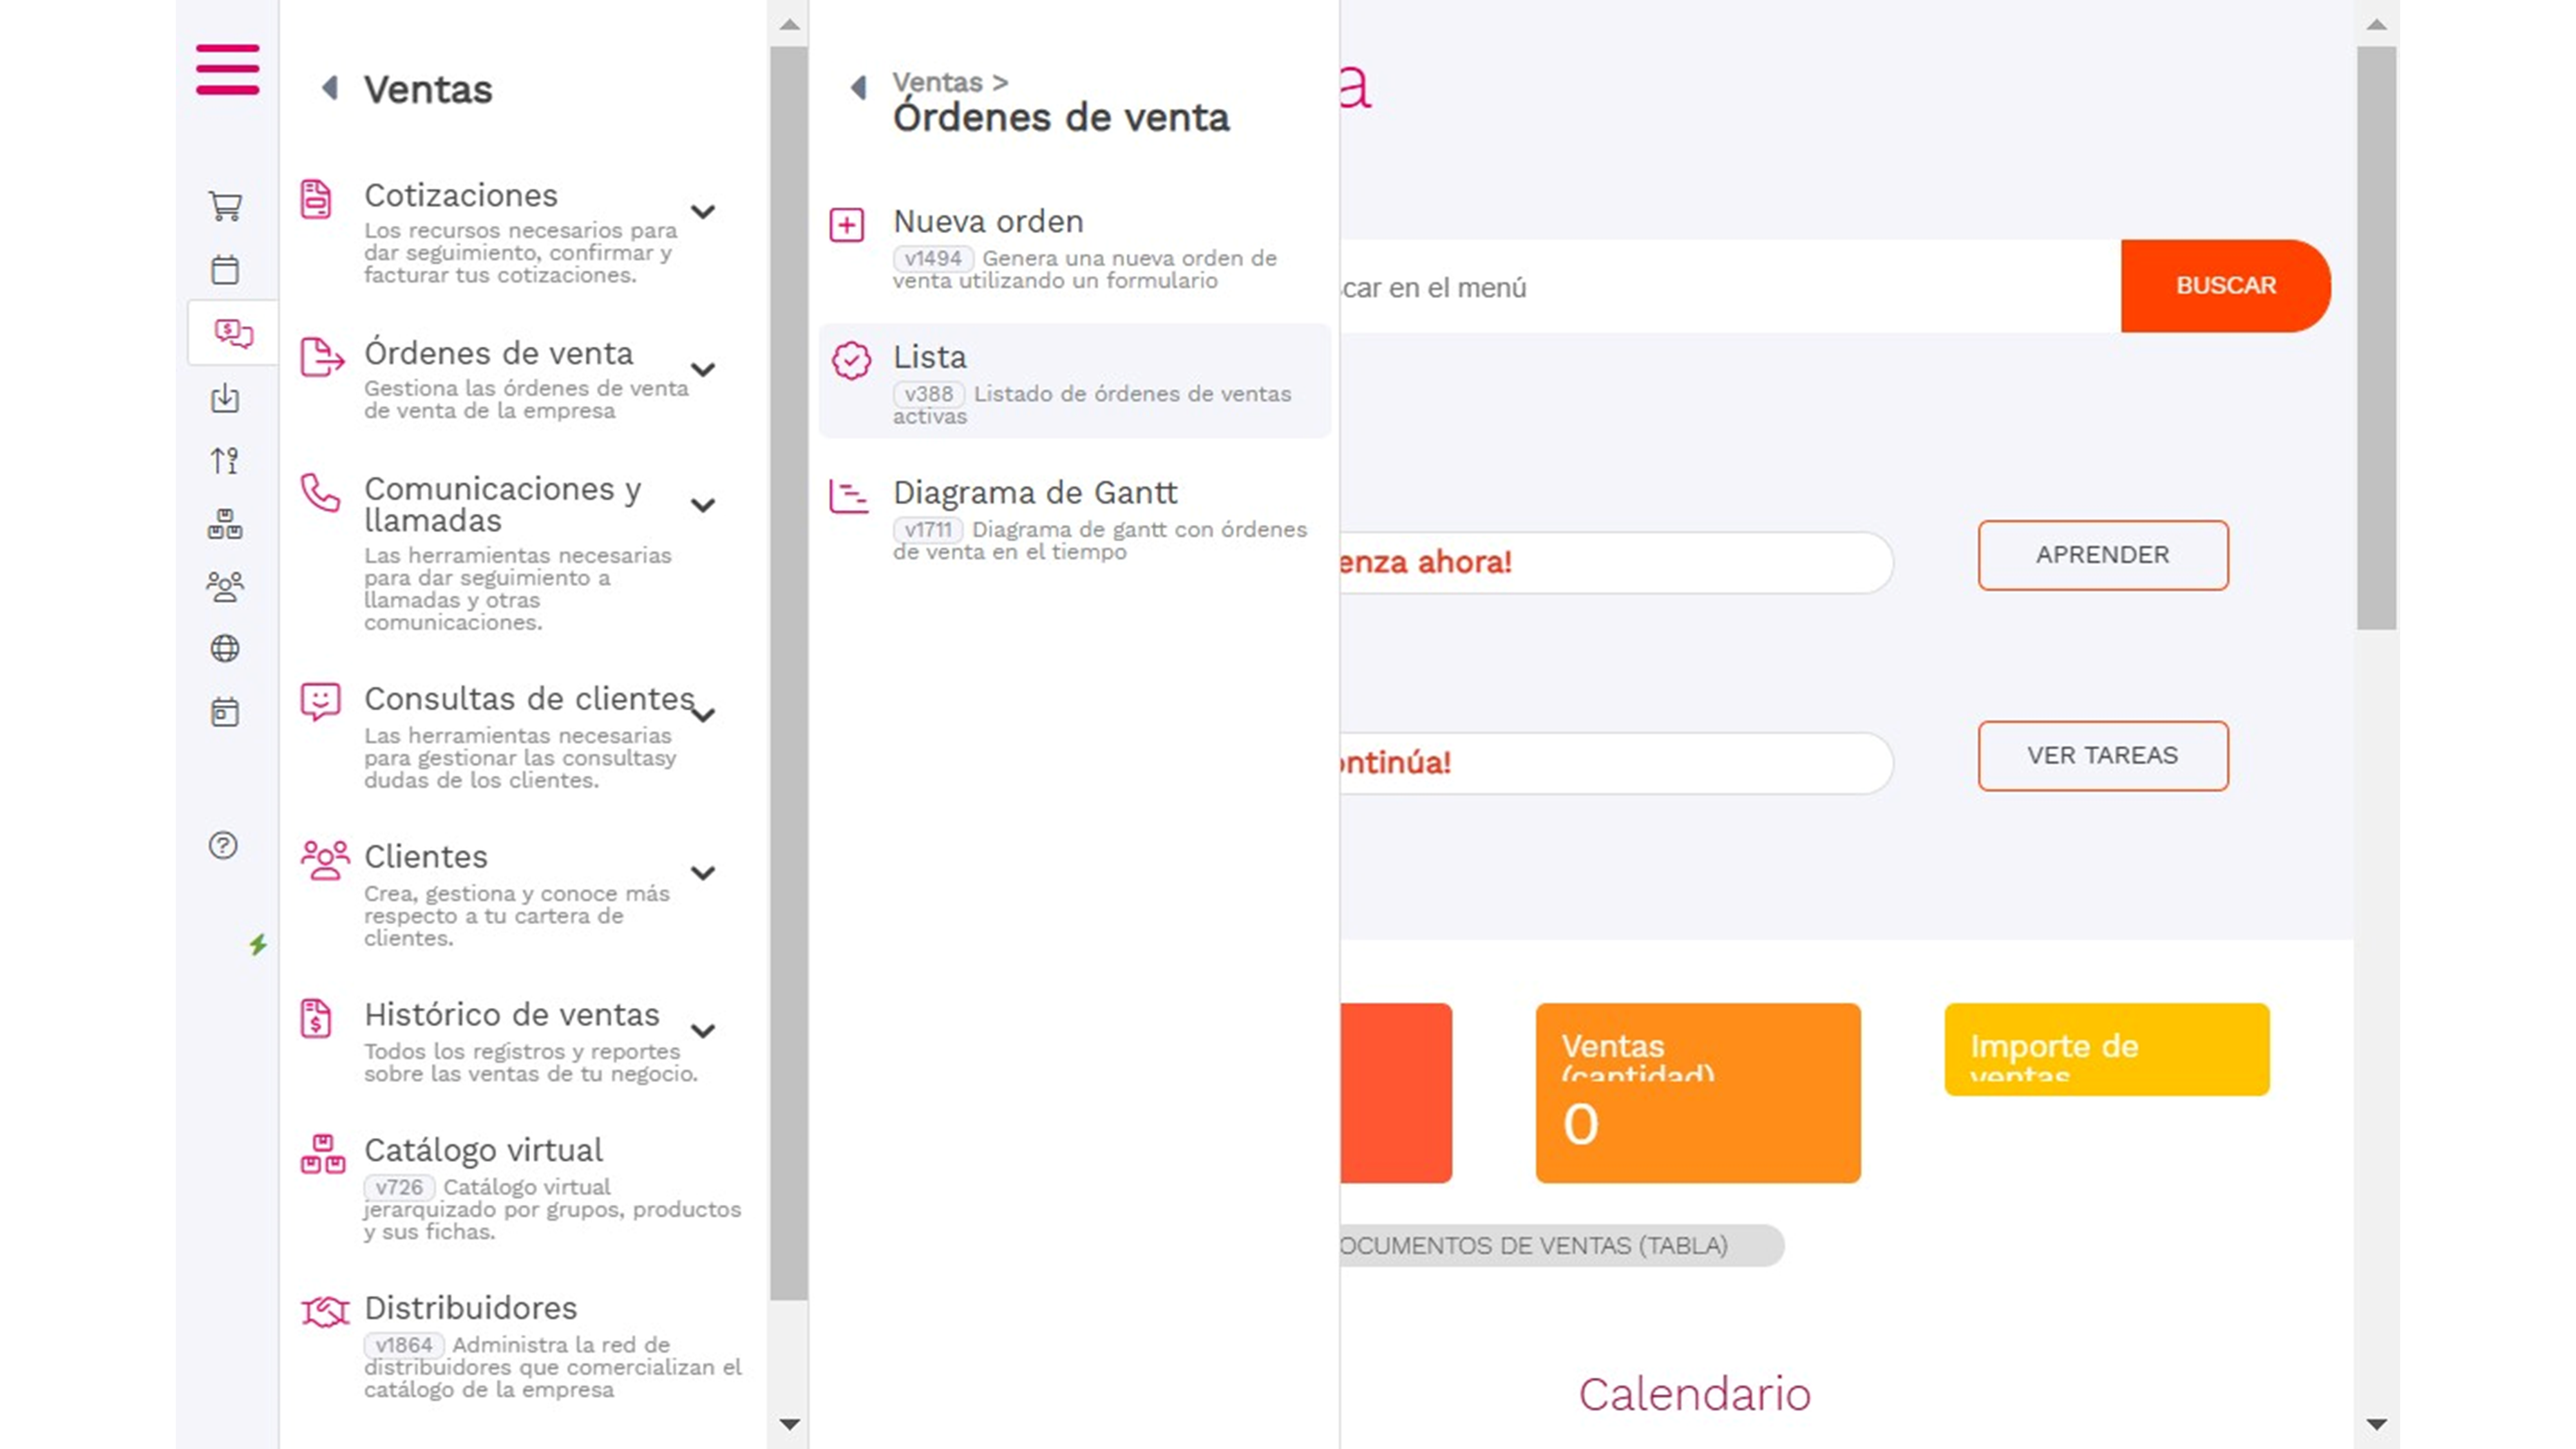Open the shopping cart sidebar icon
Viewport: 2576px width, 1449px height.
[225, 206]
